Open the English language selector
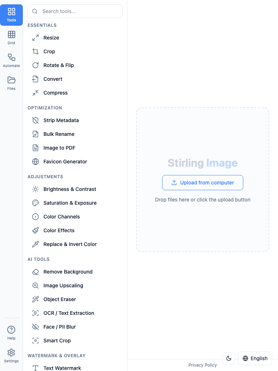 click(x=255, y=358)
